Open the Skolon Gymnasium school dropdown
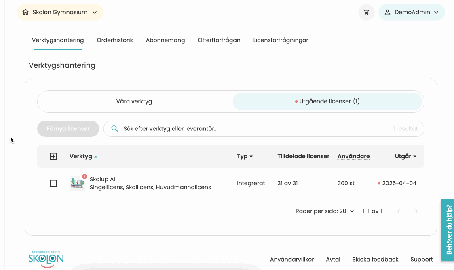The image size is (454, 270). point(60,13)
